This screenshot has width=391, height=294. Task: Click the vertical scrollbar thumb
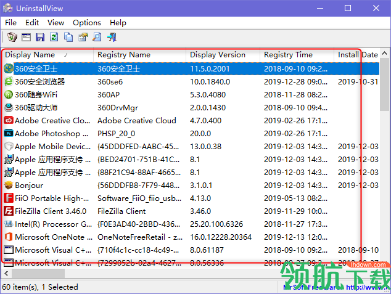384,84
